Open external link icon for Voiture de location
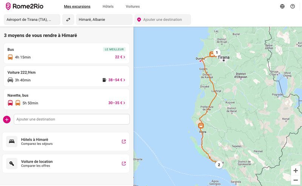The width and height of the screenshot is (302, 186). [x=124, y=163]
